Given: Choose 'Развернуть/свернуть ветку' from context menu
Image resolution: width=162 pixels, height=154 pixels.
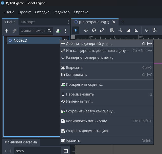Looking at the screenshot, I should (x=89, y=58).
